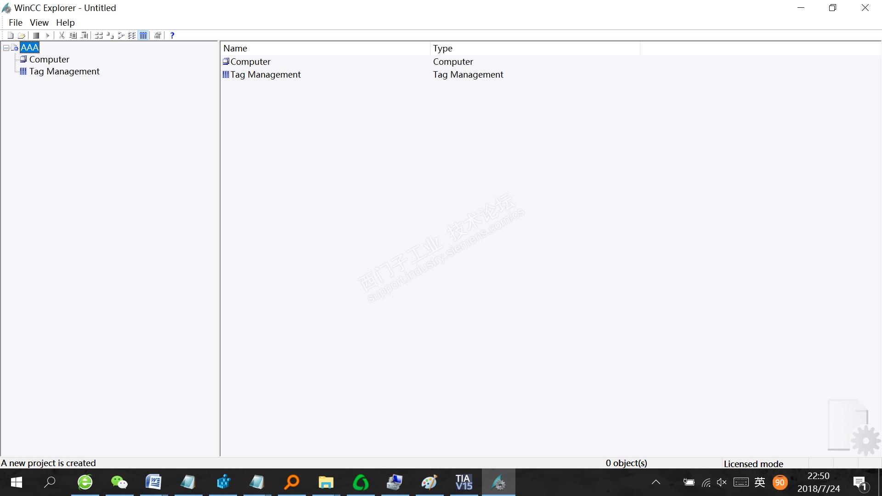882x496 pixels.
Task: Click the Open project folder icon
Action: (21, 35)
